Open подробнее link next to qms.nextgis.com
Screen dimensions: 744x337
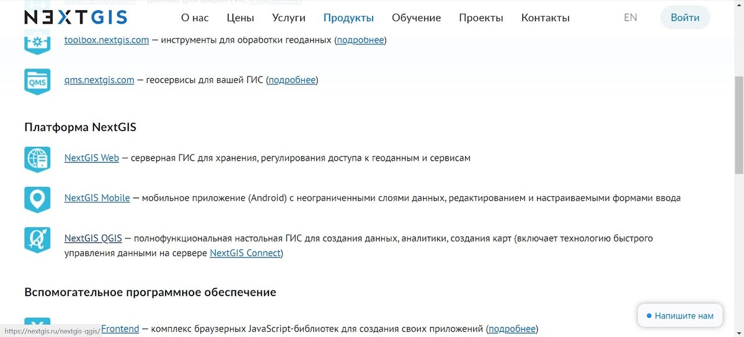[x=292, y=80]
